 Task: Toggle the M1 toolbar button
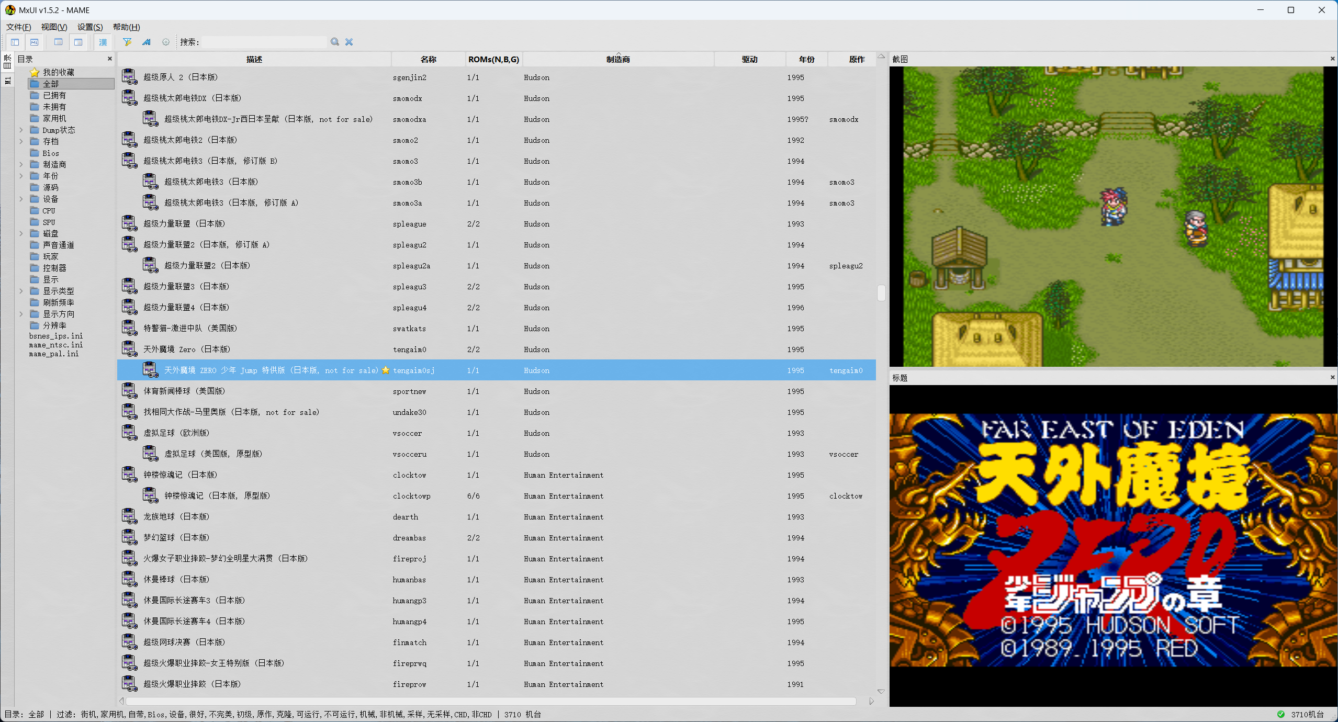(35, 42)
